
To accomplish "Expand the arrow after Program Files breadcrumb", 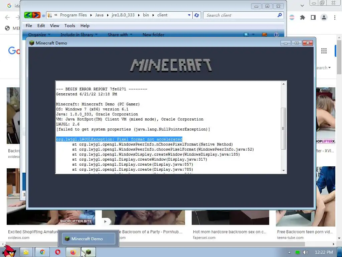I will (x=91, y=15).
